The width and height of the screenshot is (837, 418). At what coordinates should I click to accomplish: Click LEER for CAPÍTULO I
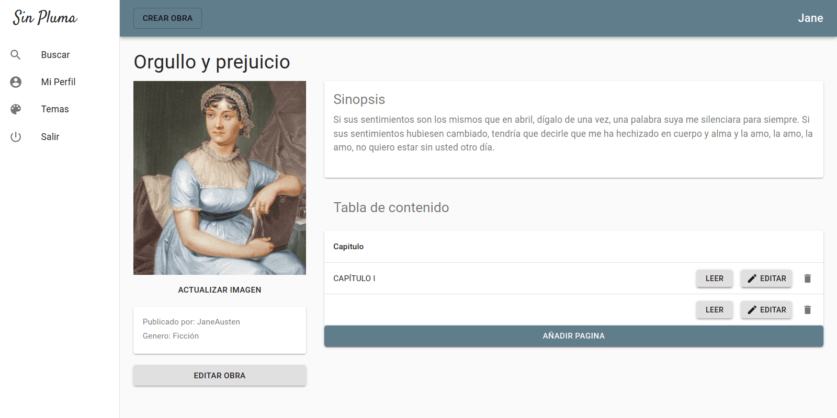tap(714, 278)
